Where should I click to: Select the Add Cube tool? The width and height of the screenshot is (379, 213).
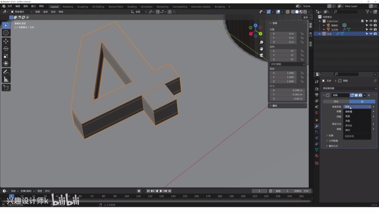click(x=6, y=88)
